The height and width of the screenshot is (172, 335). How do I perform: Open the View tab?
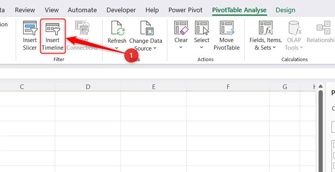[52, 10]
